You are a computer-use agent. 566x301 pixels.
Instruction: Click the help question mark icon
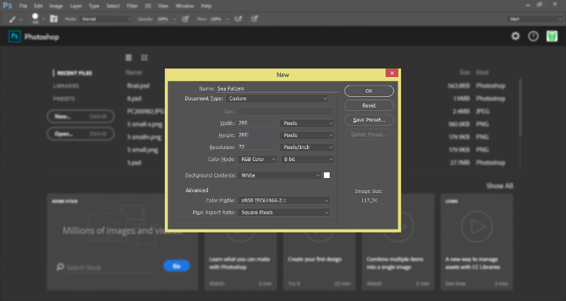pos(533,36)
